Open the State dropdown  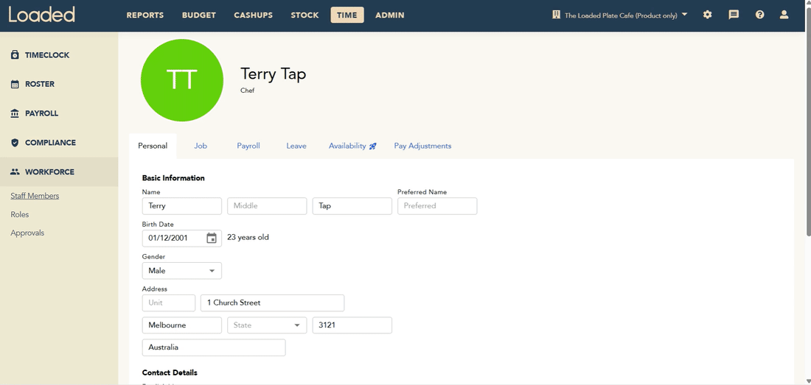[267, 325]
